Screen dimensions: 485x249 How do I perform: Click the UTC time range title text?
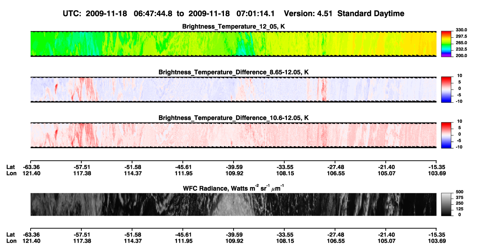(234, 13)
